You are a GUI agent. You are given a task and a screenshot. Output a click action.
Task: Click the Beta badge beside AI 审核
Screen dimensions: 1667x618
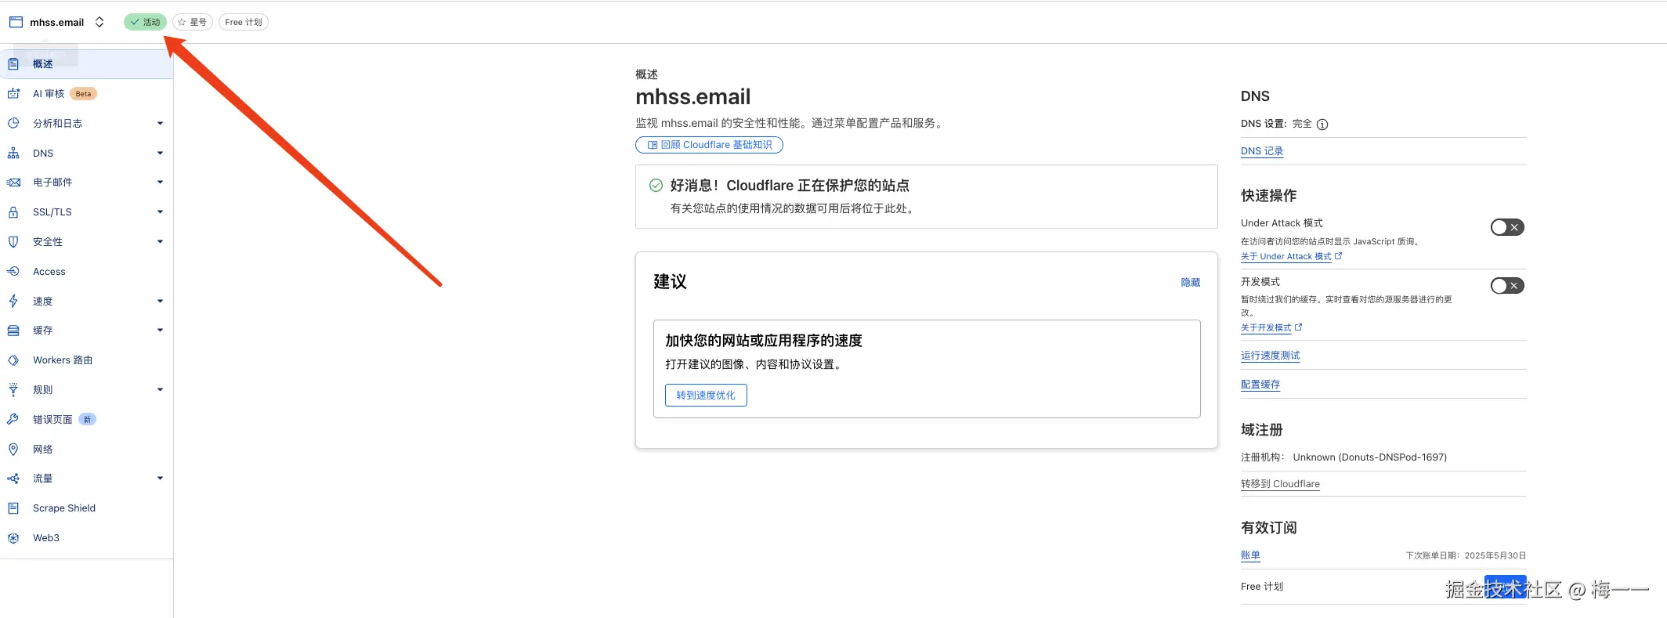tap(83, 94)
